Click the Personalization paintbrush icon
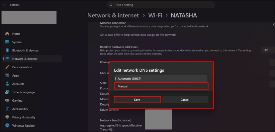 pyautogui.click(x=7, y=67)
